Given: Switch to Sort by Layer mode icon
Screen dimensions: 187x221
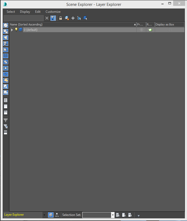Looking at the screenshot, I should click(x=51, y=215).
